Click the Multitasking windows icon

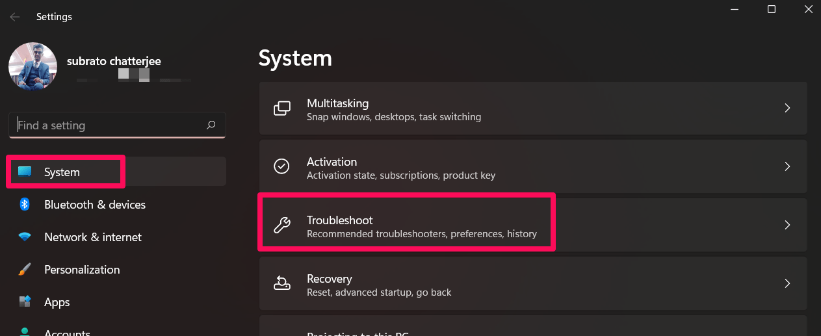click(281, 109)
